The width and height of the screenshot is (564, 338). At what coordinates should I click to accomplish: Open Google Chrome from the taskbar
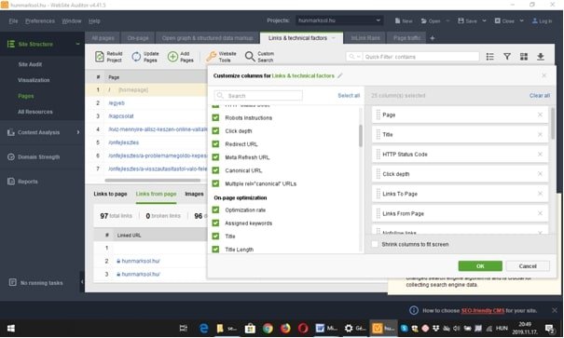tap(268, 329)
